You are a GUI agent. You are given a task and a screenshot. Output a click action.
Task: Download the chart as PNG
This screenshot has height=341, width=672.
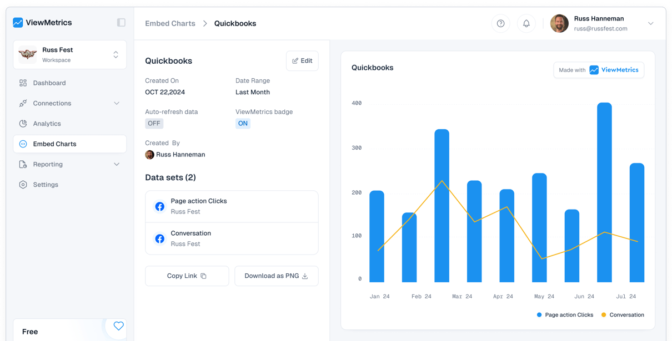click(276, 276)
